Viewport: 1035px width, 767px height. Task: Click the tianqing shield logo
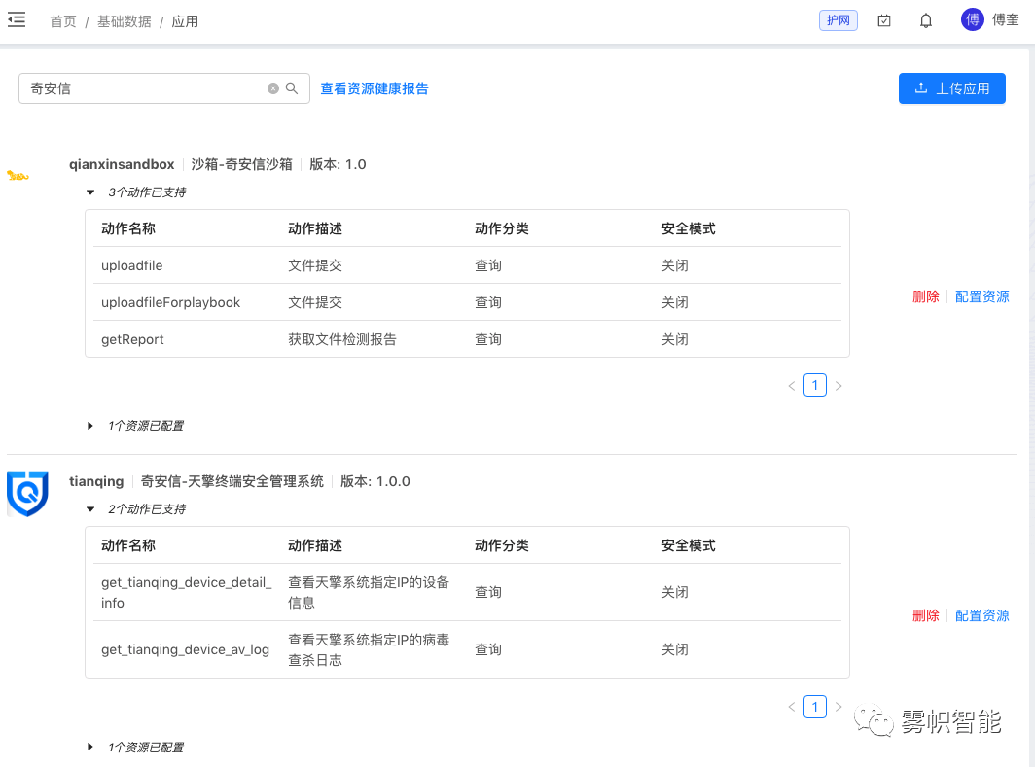click(x=27, y=493)
